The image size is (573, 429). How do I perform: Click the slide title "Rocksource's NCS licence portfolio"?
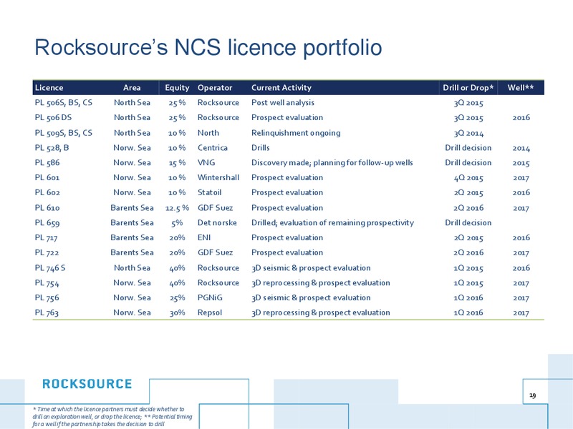tap(208, 48)
